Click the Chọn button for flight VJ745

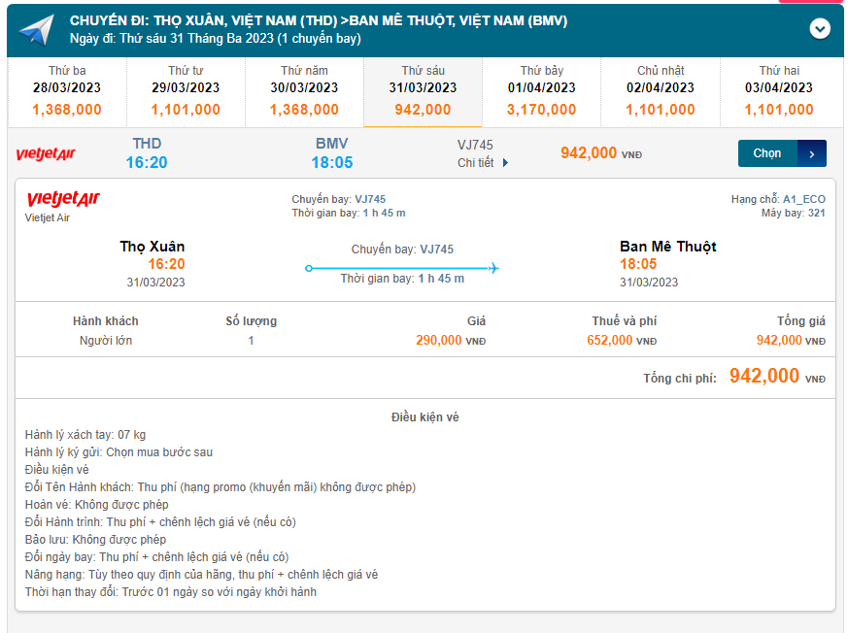(767, 153)
